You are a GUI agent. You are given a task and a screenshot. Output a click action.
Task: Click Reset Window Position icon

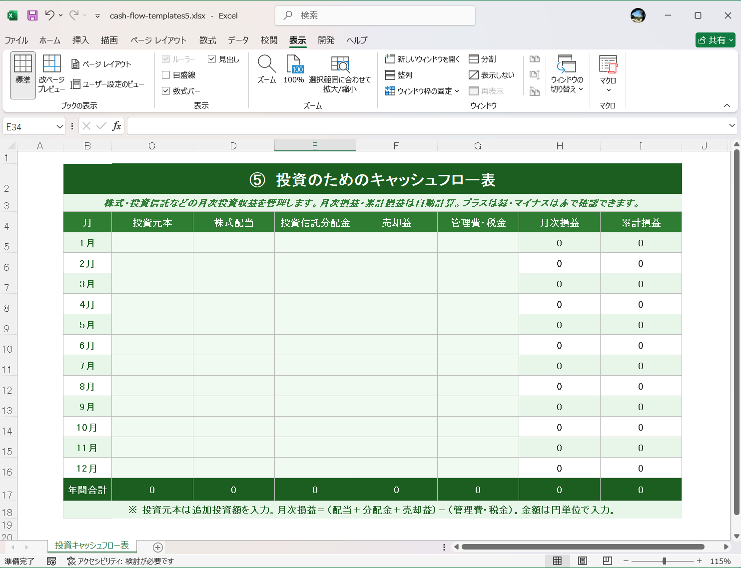click(535, 91)
